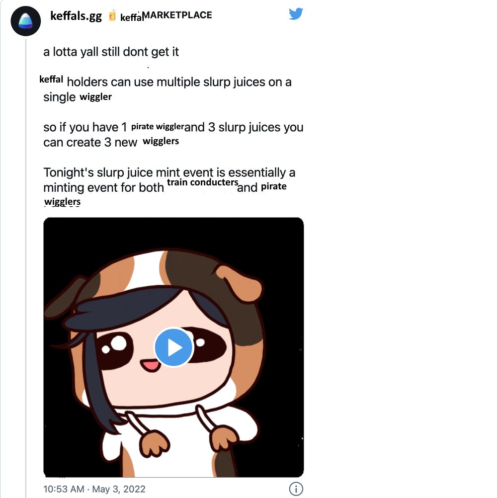The height and width of the screenshot is (498, 497).
Task: Click the character's dog ear in video
Action: [240, 282]
